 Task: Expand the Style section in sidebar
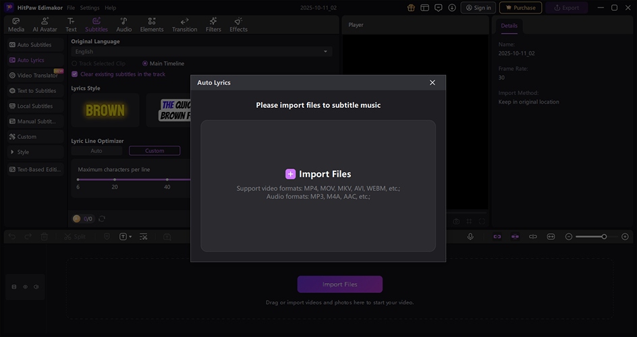pyautogui.click(x=11, y=152)
